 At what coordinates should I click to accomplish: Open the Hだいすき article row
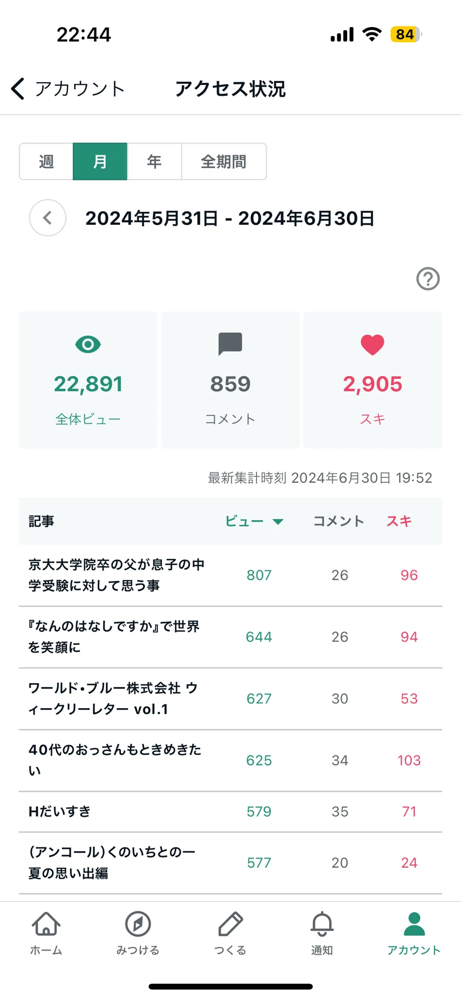point(230,812)
